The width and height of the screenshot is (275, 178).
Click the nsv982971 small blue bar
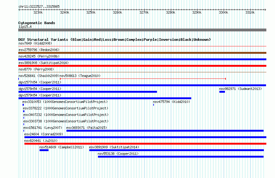pyautogui.click(x=222, y=92)
